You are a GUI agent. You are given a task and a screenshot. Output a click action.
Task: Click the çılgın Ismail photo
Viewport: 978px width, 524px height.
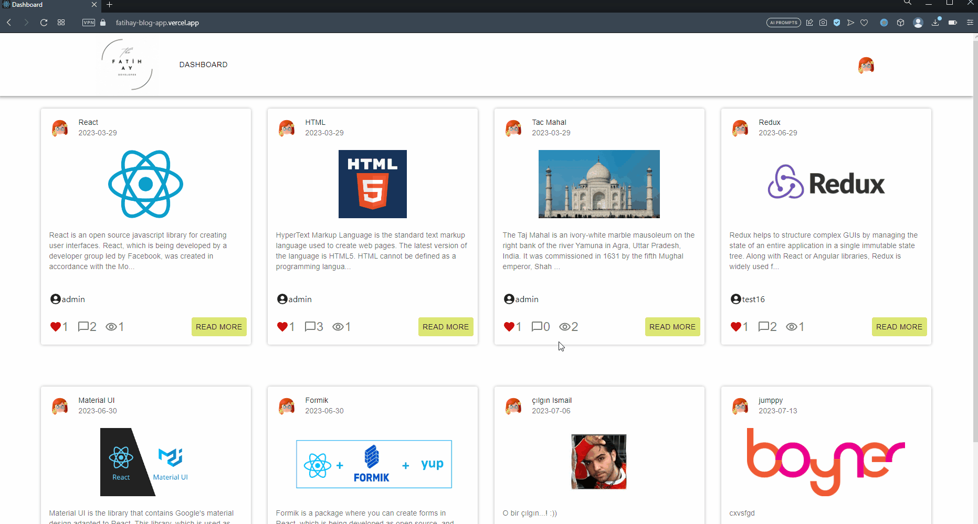(599, 462)
